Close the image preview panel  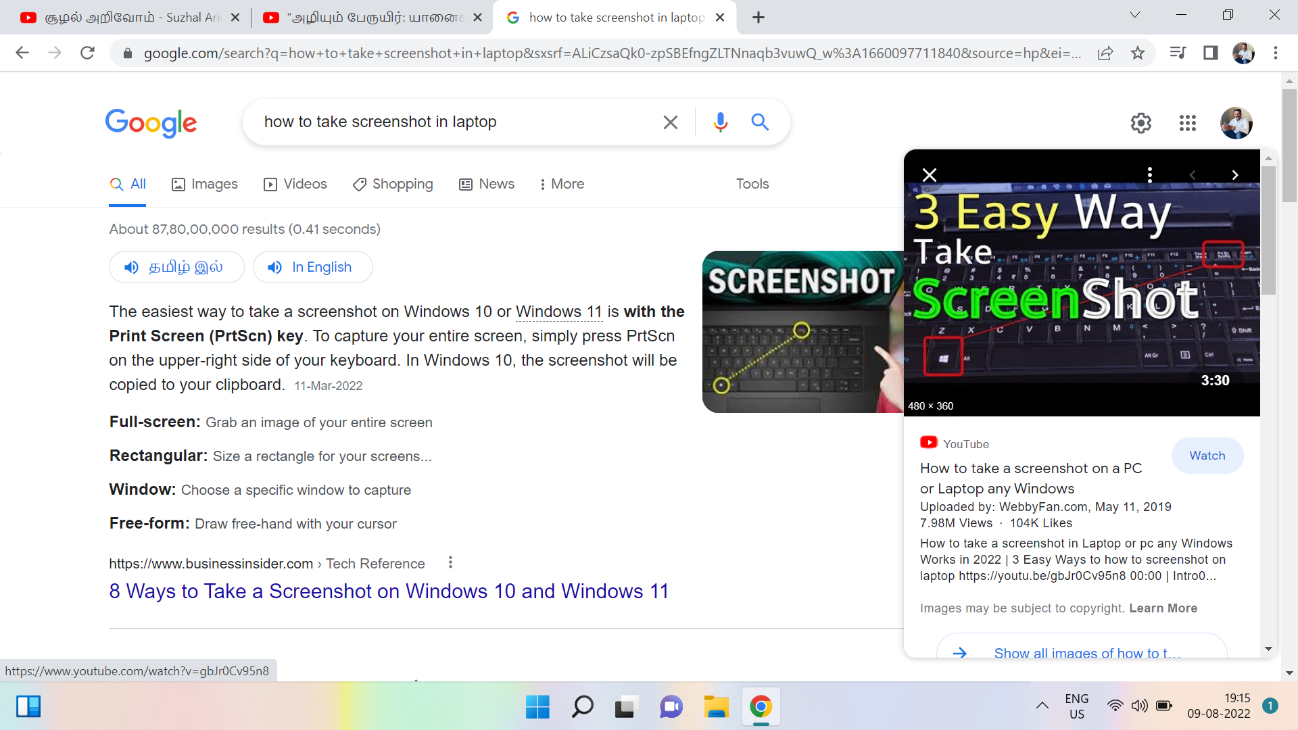pos(930,175)
